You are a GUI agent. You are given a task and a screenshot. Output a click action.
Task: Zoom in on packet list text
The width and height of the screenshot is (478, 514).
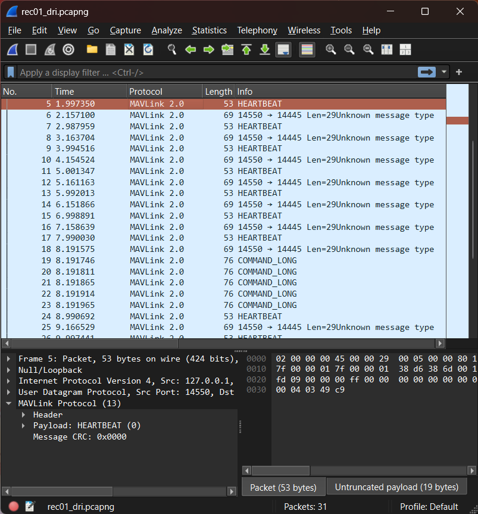click(331, 49)
